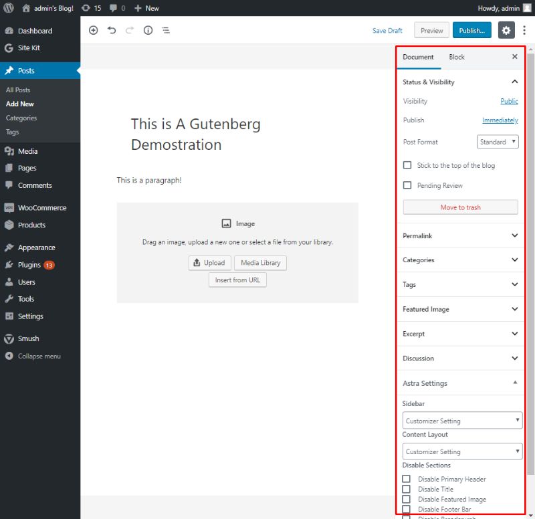The width and height of the screenshot is (535, 519).
Task: Click Insert from URL button
Action: [237, 280]
